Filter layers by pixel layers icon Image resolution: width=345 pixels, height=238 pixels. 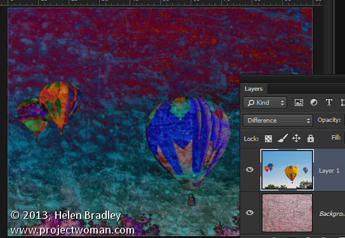pyautogui.click(x=299, y=102)
